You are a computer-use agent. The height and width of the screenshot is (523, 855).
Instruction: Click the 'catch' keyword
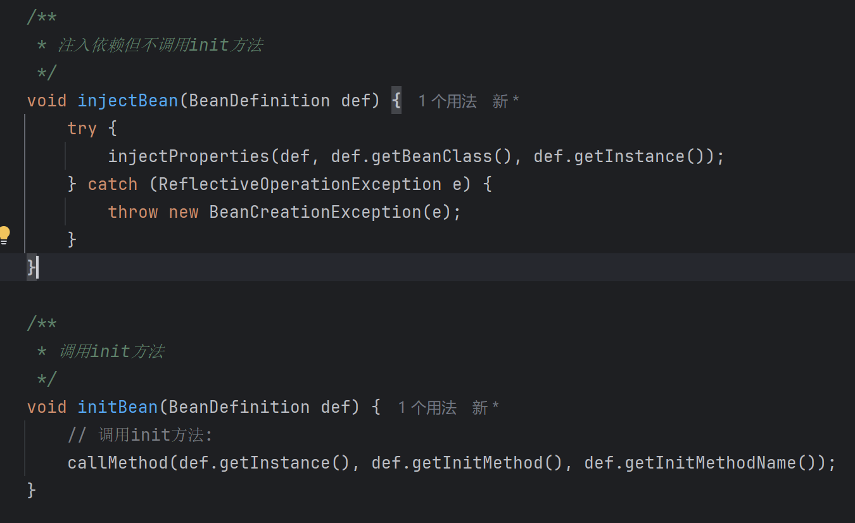click(x=113, y=184)
